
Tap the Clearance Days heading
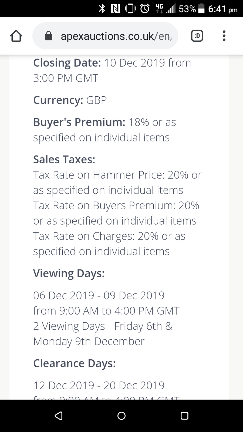[x=75, y=364]
